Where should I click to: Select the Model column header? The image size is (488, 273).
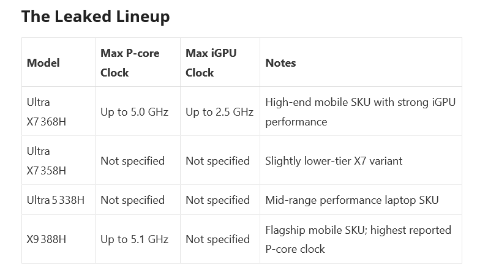coord(43,63)
